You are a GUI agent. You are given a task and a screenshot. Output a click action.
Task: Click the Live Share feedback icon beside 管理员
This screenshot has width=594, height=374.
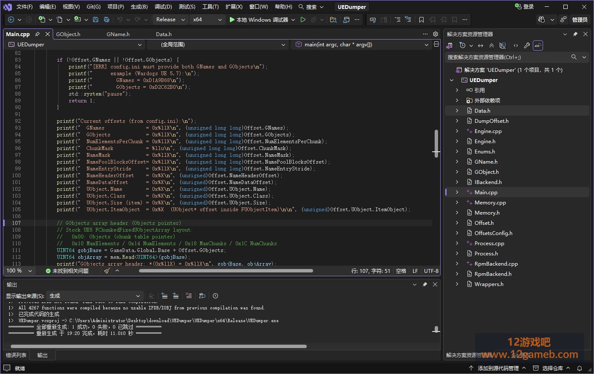click(x=563, y=20)
